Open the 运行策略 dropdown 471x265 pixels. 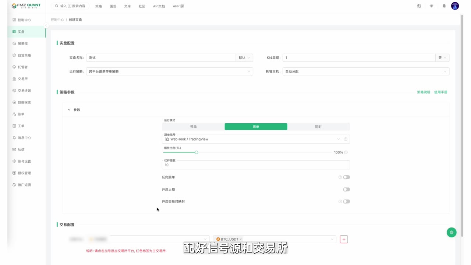[x=170, y=71]
